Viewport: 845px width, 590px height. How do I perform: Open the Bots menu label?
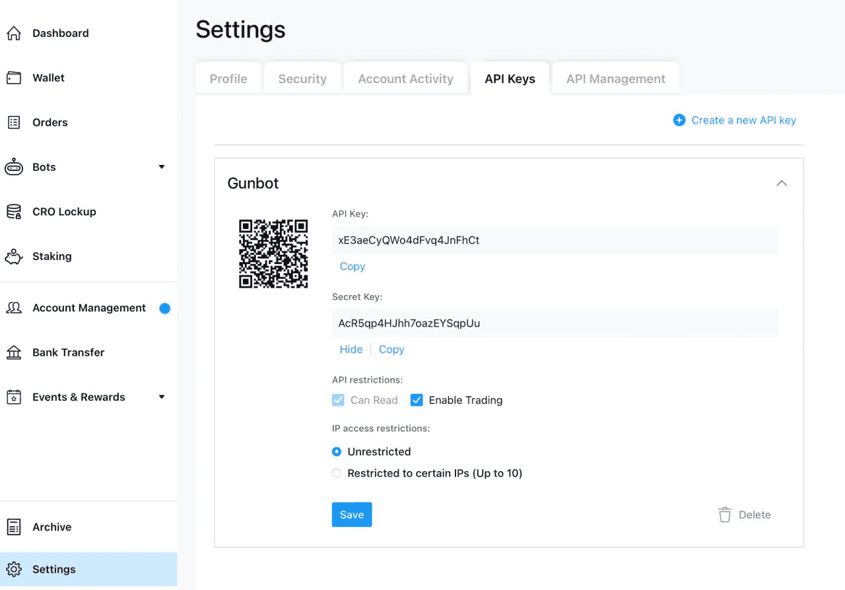click(44, 167)
